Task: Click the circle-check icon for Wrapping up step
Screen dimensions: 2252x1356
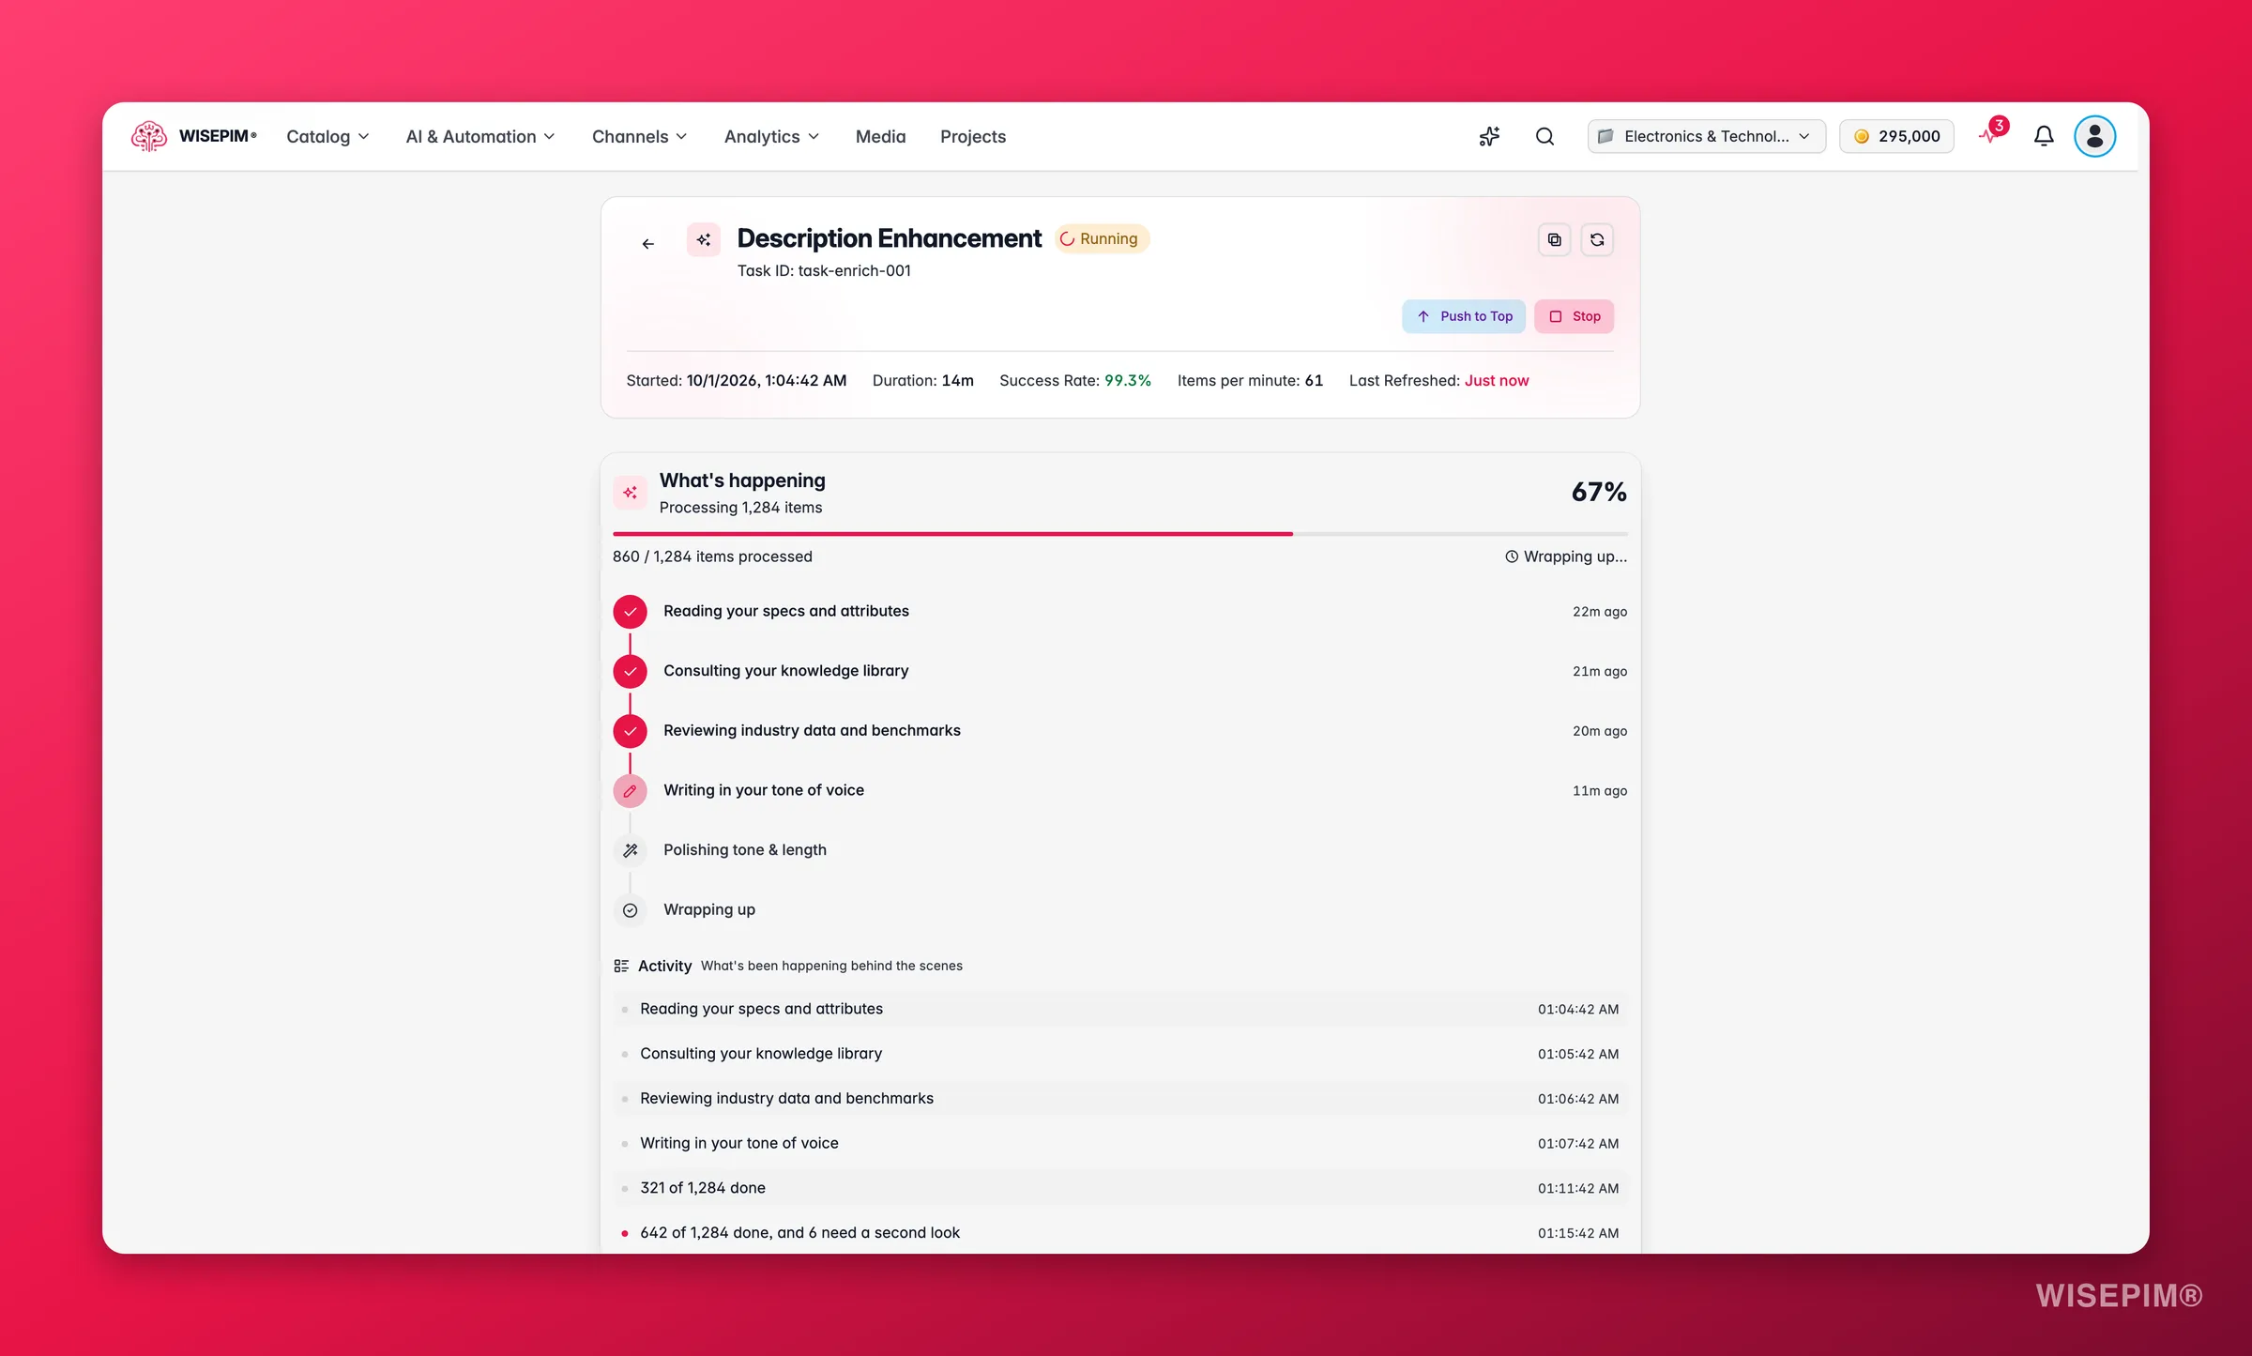Action: (630, 910)
